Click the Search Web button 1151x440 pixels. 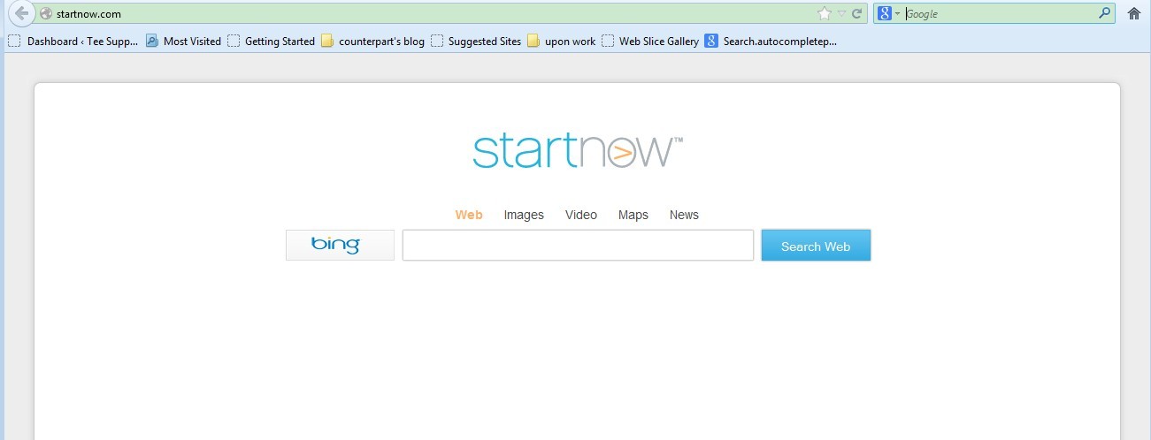(816, 246)
